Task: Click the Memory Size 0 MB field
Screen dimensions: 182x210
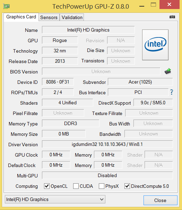Action: [x=64, y=134]
